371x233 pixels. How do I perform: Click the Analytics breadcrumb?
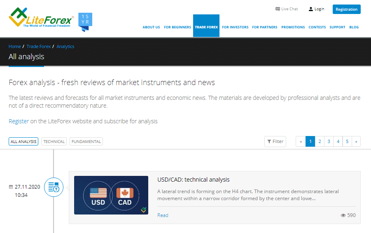click(x=65, y=46)
